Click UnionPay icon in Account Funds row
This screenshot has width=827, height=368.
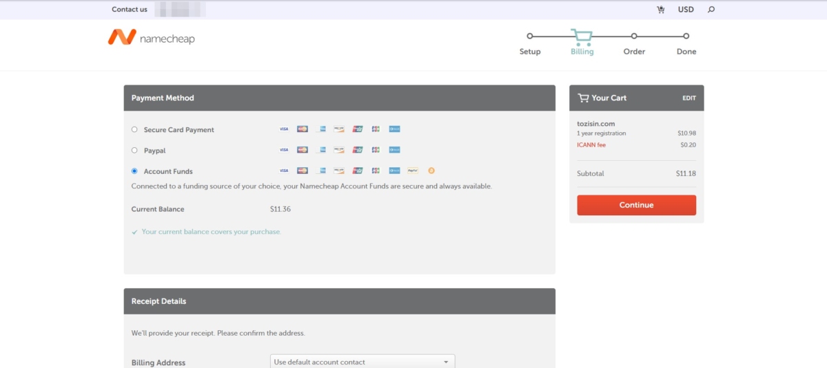pyautogui.click(x=358, y=170)
